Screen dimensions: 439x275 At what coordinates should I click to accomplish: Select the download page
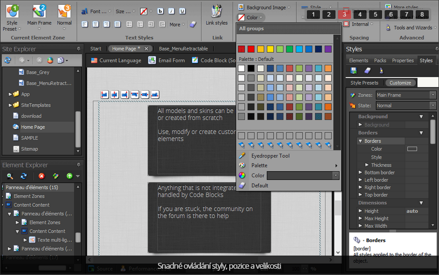(31, 116)
